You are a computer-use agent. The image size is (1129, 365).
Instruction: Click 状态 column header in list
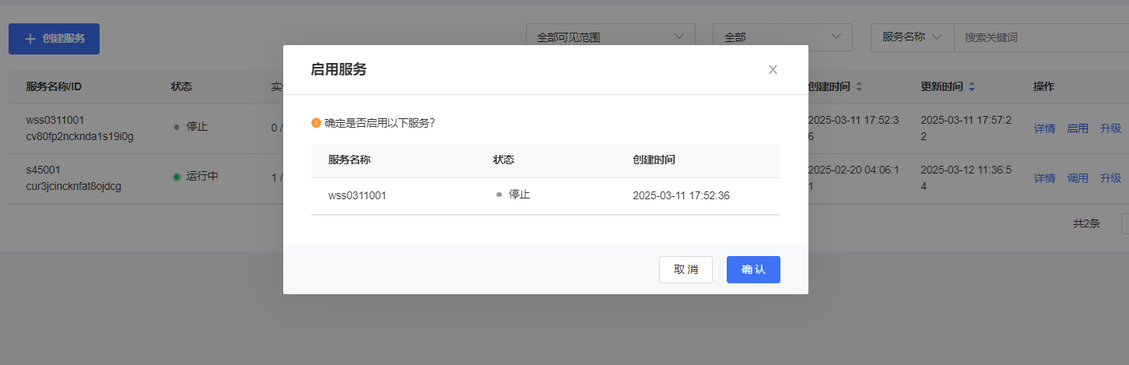[181, 86]
